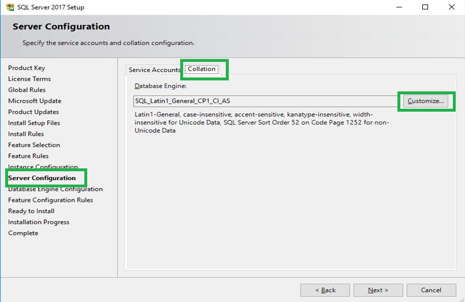Click Database Engine Configuration step
This screenshot has width=465, height=302.
tap(55, 189)
